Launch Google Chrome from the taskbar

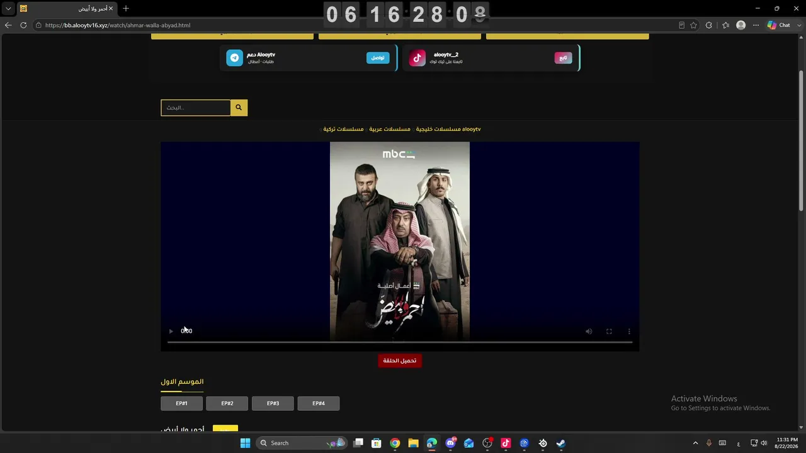[395, 443]
